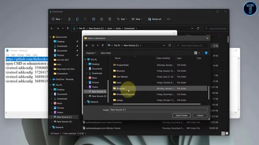This screenshot has height=145, width=259.
Task: Select Music in dialog tree
Action: pyautogui.click(x=94, y=78)
